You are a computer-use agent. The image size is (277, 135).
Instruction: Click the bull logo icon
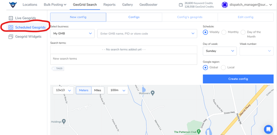13,5
